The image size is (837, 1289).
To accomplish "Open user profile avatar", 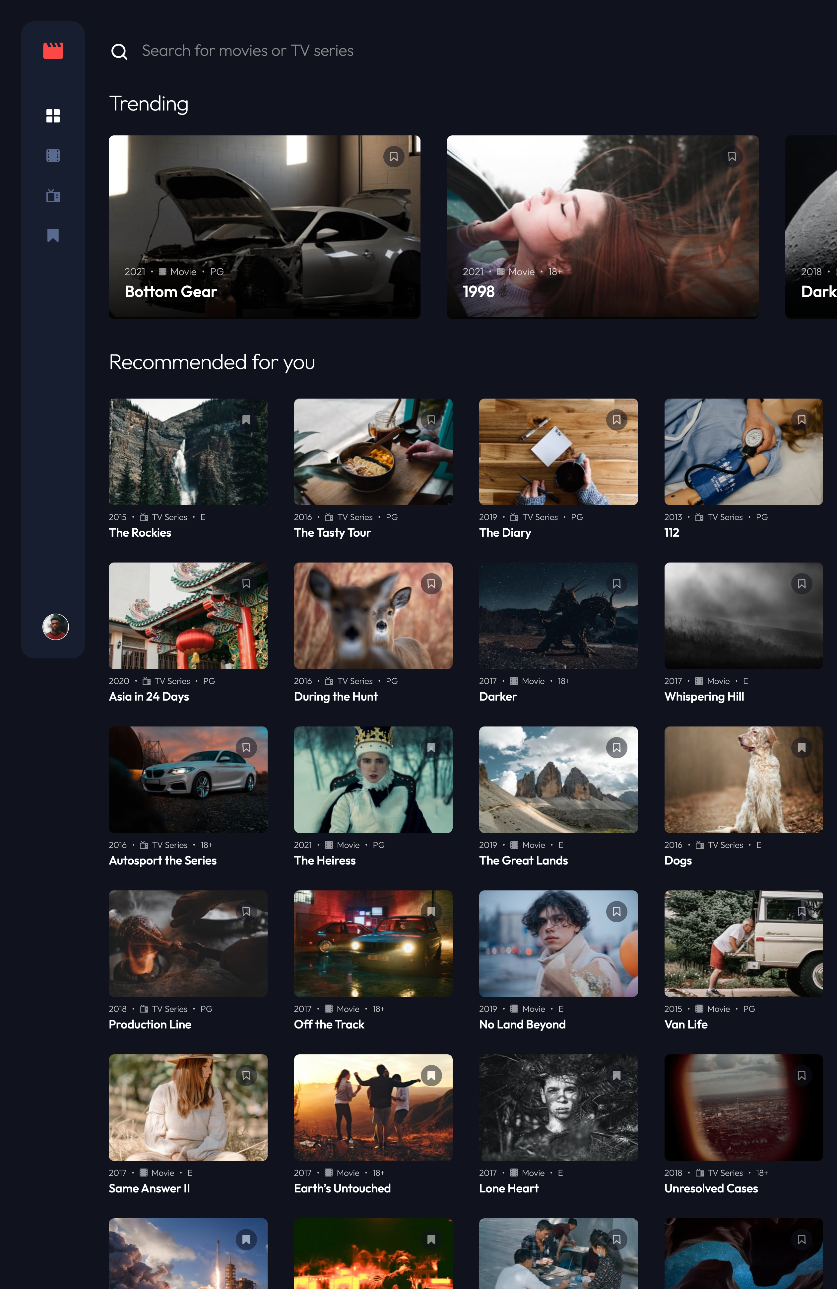I will (56, 627).
